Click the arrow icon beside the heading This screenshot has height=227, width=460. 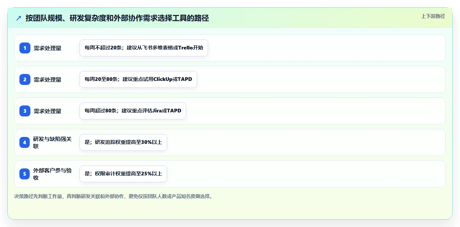19,18
